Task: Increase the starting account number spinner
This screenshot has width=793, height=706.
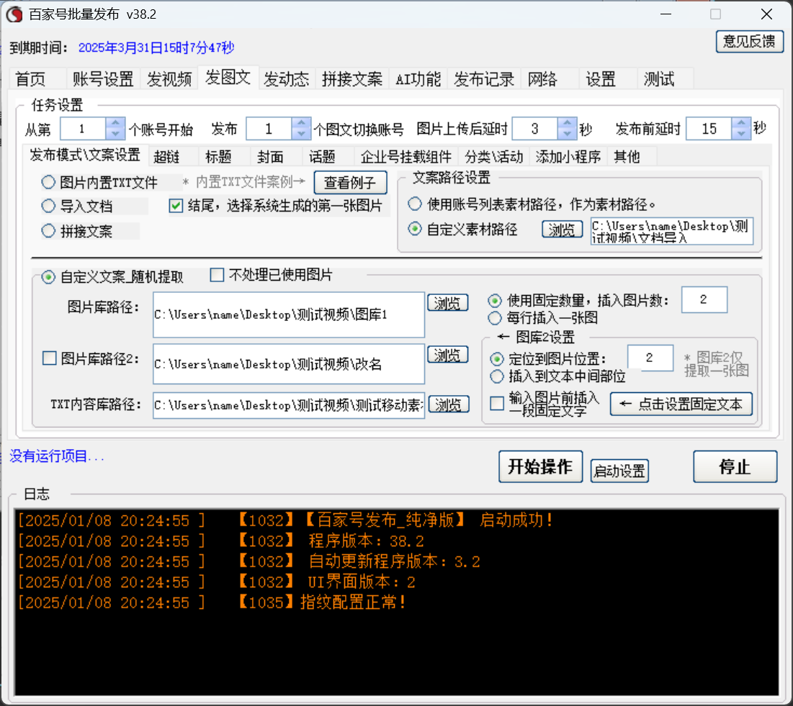Action: pyautogui.click(x=115, y=123)
